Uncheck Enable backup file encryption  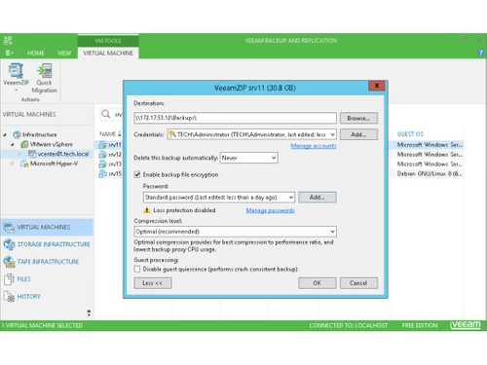coord(137,174)
